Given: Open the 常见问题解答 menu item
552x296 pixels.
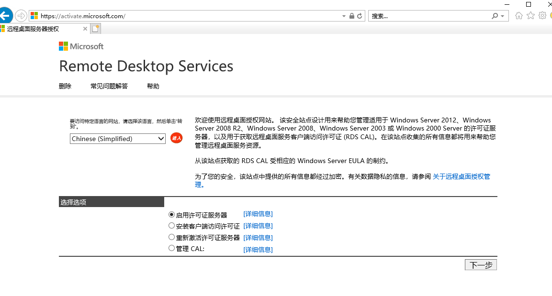Looking at the screenshot, I should [109, 86].
